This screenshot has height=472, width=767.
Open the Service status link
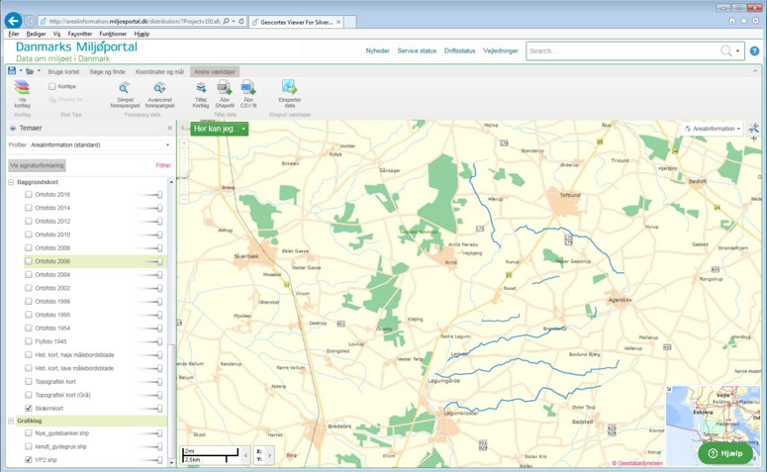tap(417, 50)
